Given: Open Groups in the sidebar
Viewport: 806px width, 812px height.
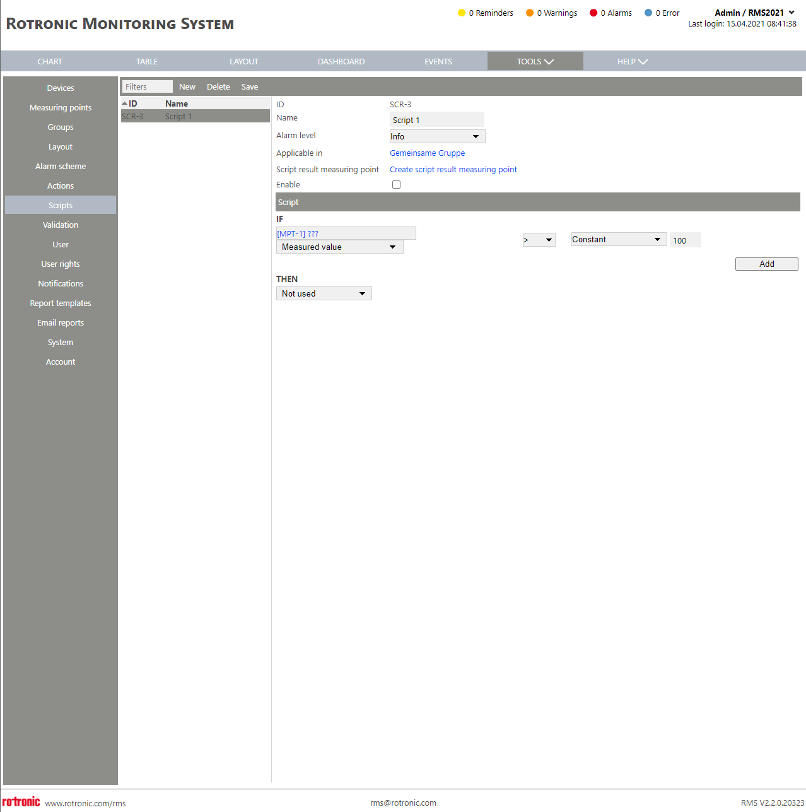Looking at the screenshot, I should (61, 127).
